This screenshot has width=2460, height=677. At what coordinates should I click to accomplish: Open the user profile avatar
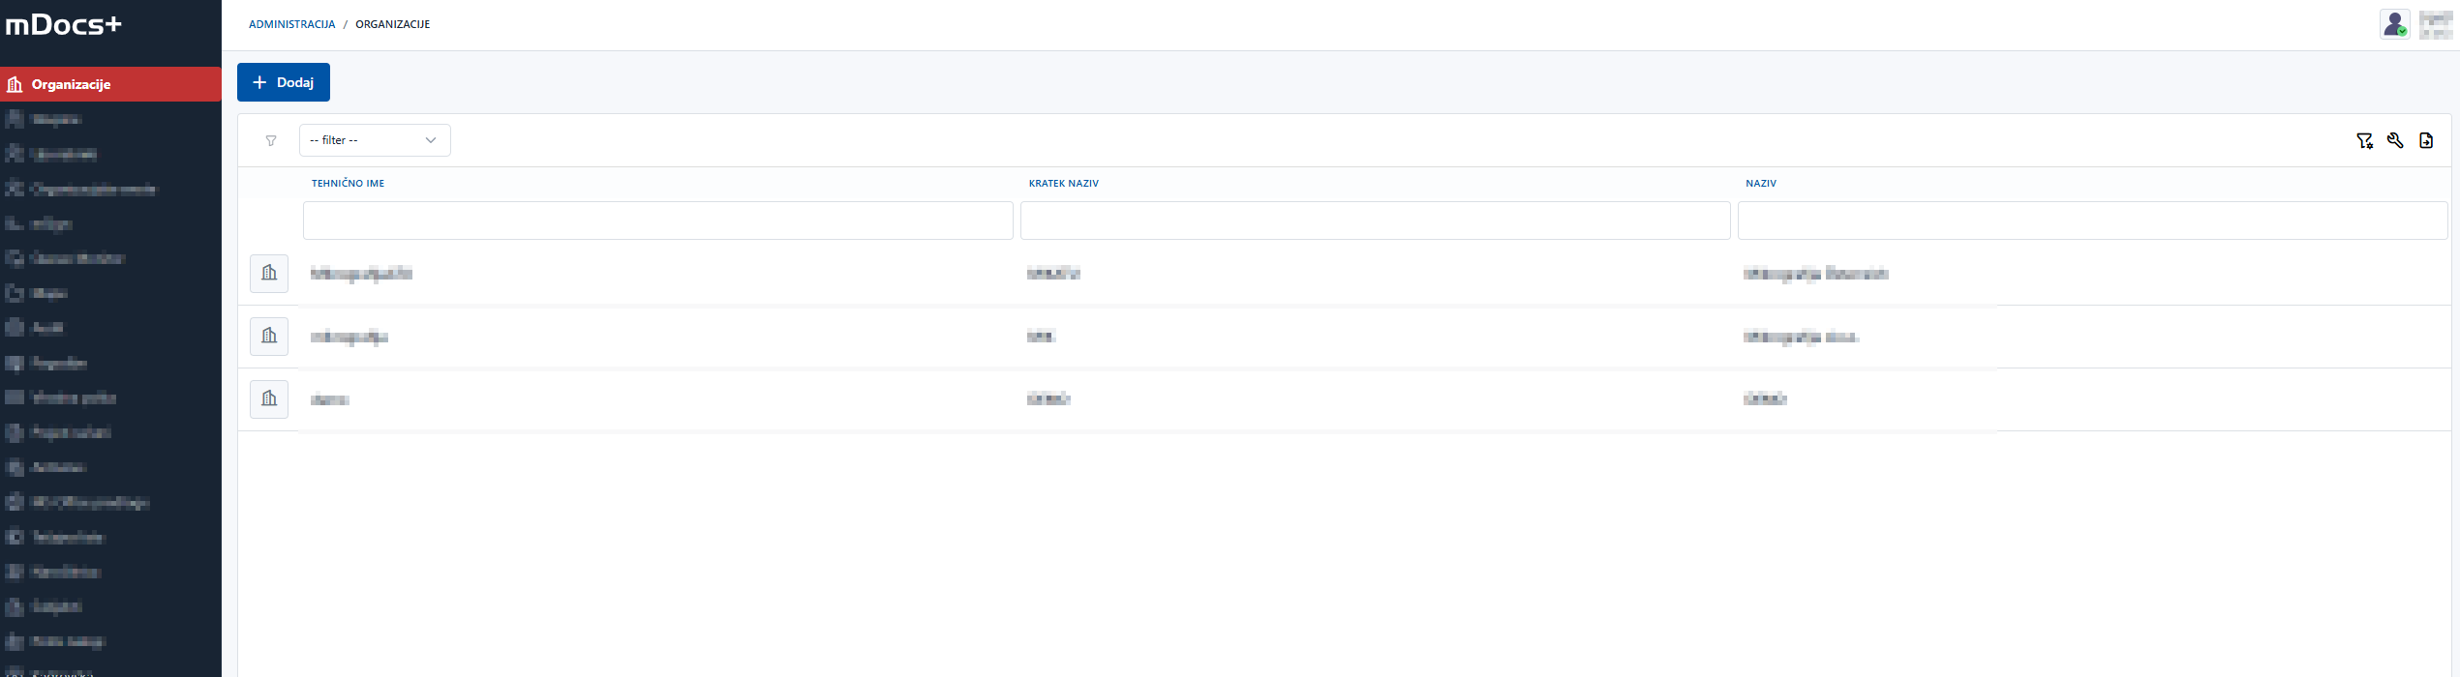[2395, 24]
